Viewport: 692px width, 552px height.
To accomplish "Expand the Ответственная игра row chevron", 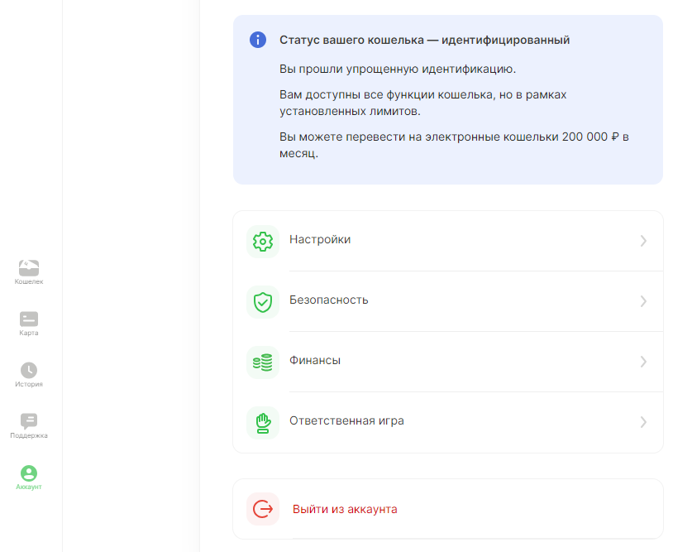I will pos(643,422).
